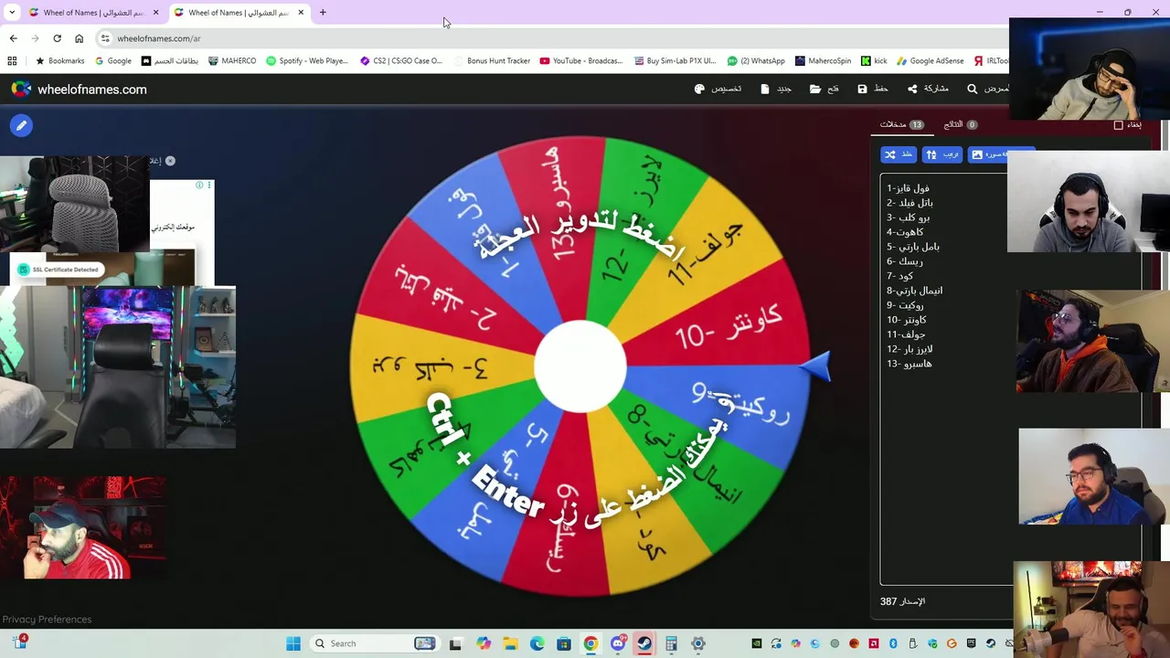The image size is (1170, 658).
Task: Switch to the النتائج (Results) tab
Action: [960, 124]
